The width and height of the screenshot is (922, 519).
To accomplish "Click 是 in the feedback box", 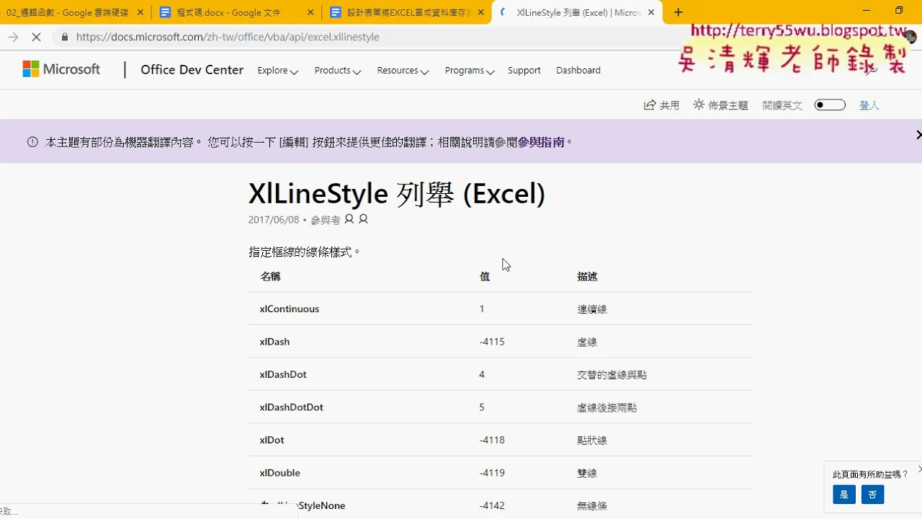I will (x=843, y=494).
